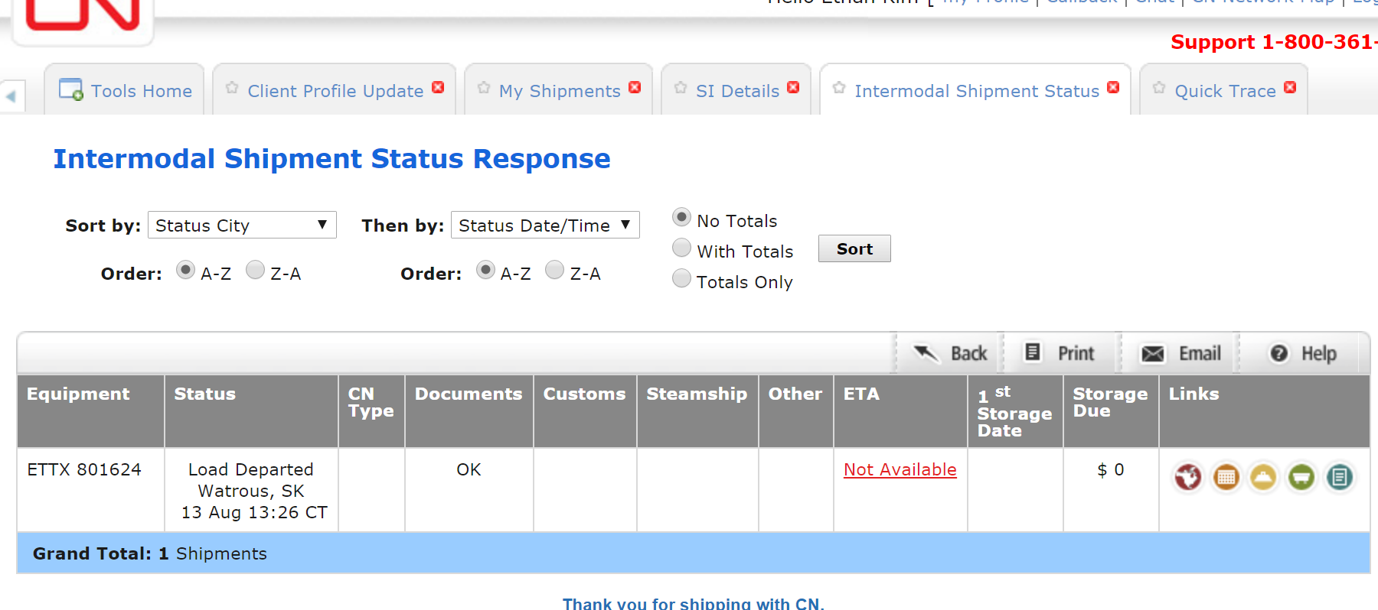This screenshot has height=610, width=1378.
Task: Open the orange calendar link icon
Action: pos(1226,477)
